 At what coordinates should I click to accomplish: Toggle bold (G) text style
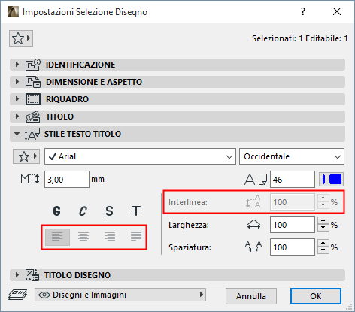point(57,211)
